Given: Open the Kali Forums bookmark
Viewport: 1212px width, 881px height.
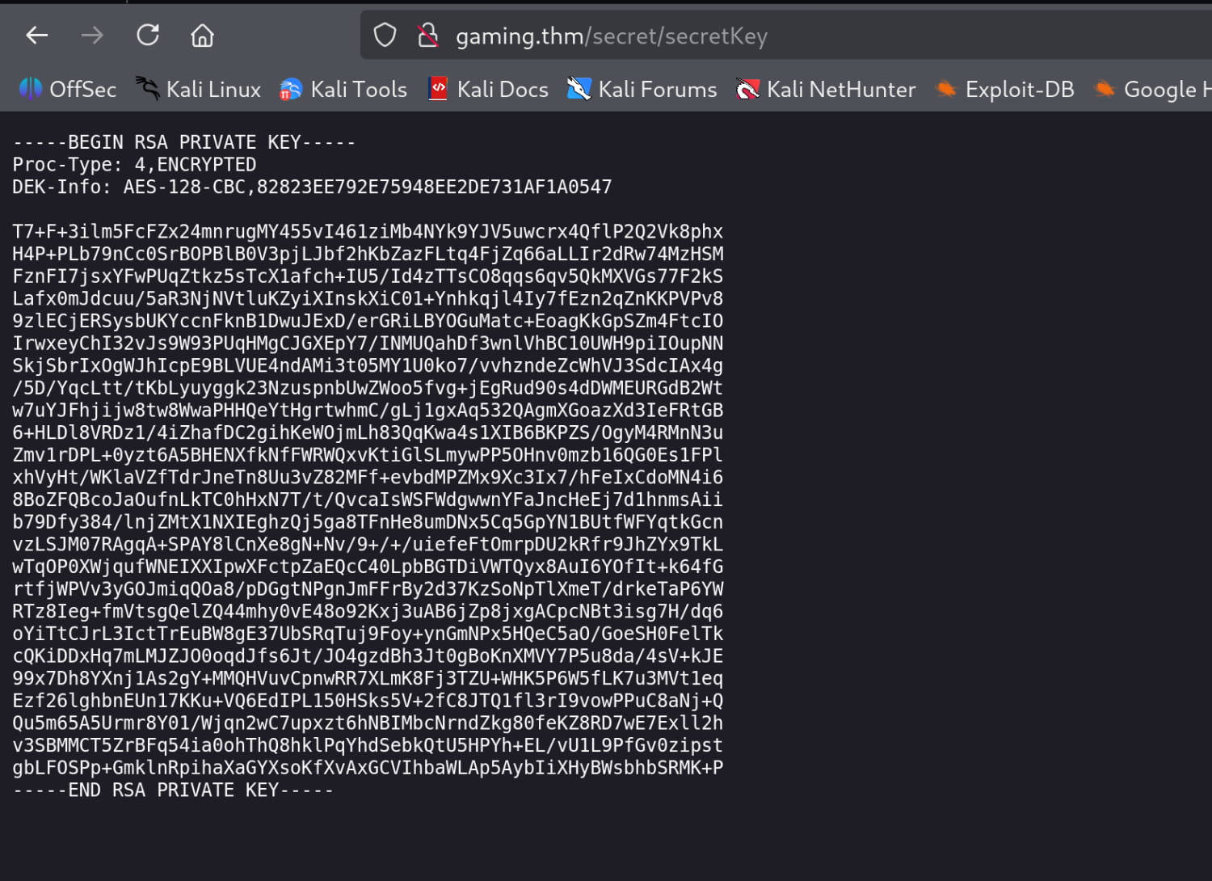Looking at the screenshot, I should (642, 89).
